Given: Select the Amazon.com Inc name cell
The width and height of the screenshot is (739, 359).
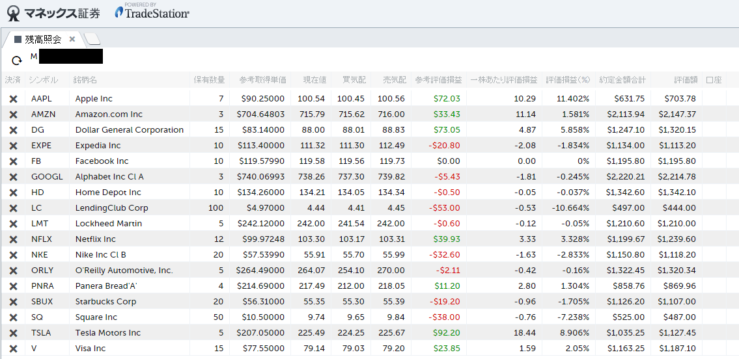Looking at the screenshot, I should pos(109,114).
